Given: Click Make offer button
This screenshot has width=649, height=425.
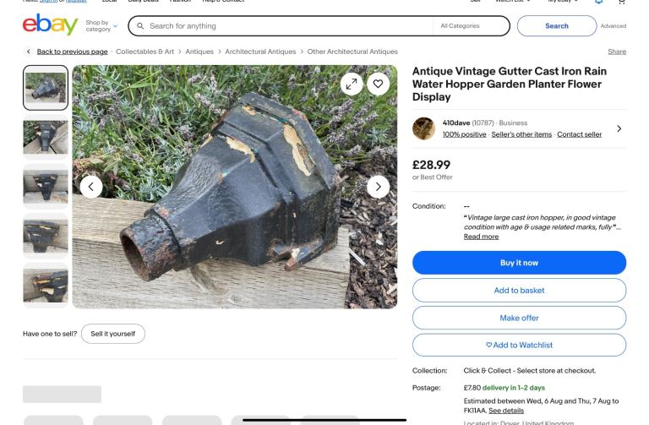Looking at the screenshot, I should 519,318.
